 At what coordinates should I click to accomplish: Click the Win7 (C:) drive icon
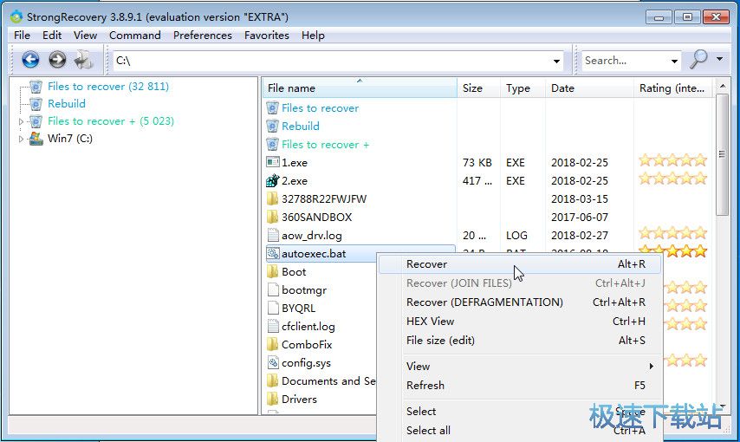[x=36, y=139]
